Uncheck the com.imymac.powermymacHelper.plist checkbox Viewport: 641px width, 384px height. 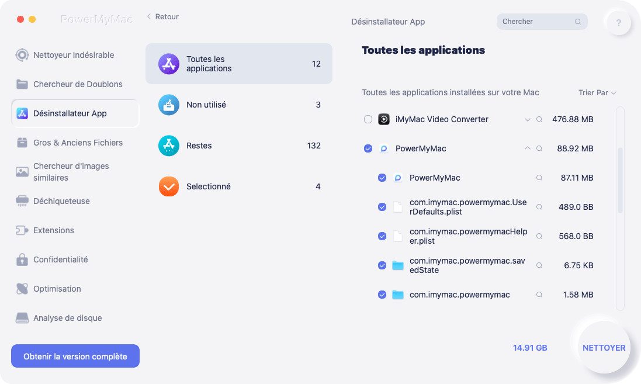coord(382,236)
